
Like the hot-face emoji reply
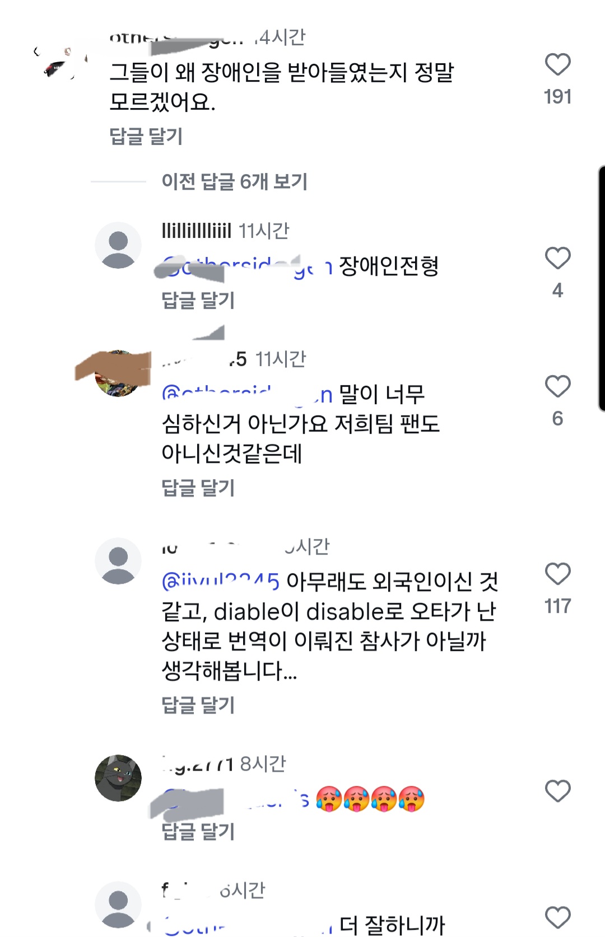pos(557,791)
